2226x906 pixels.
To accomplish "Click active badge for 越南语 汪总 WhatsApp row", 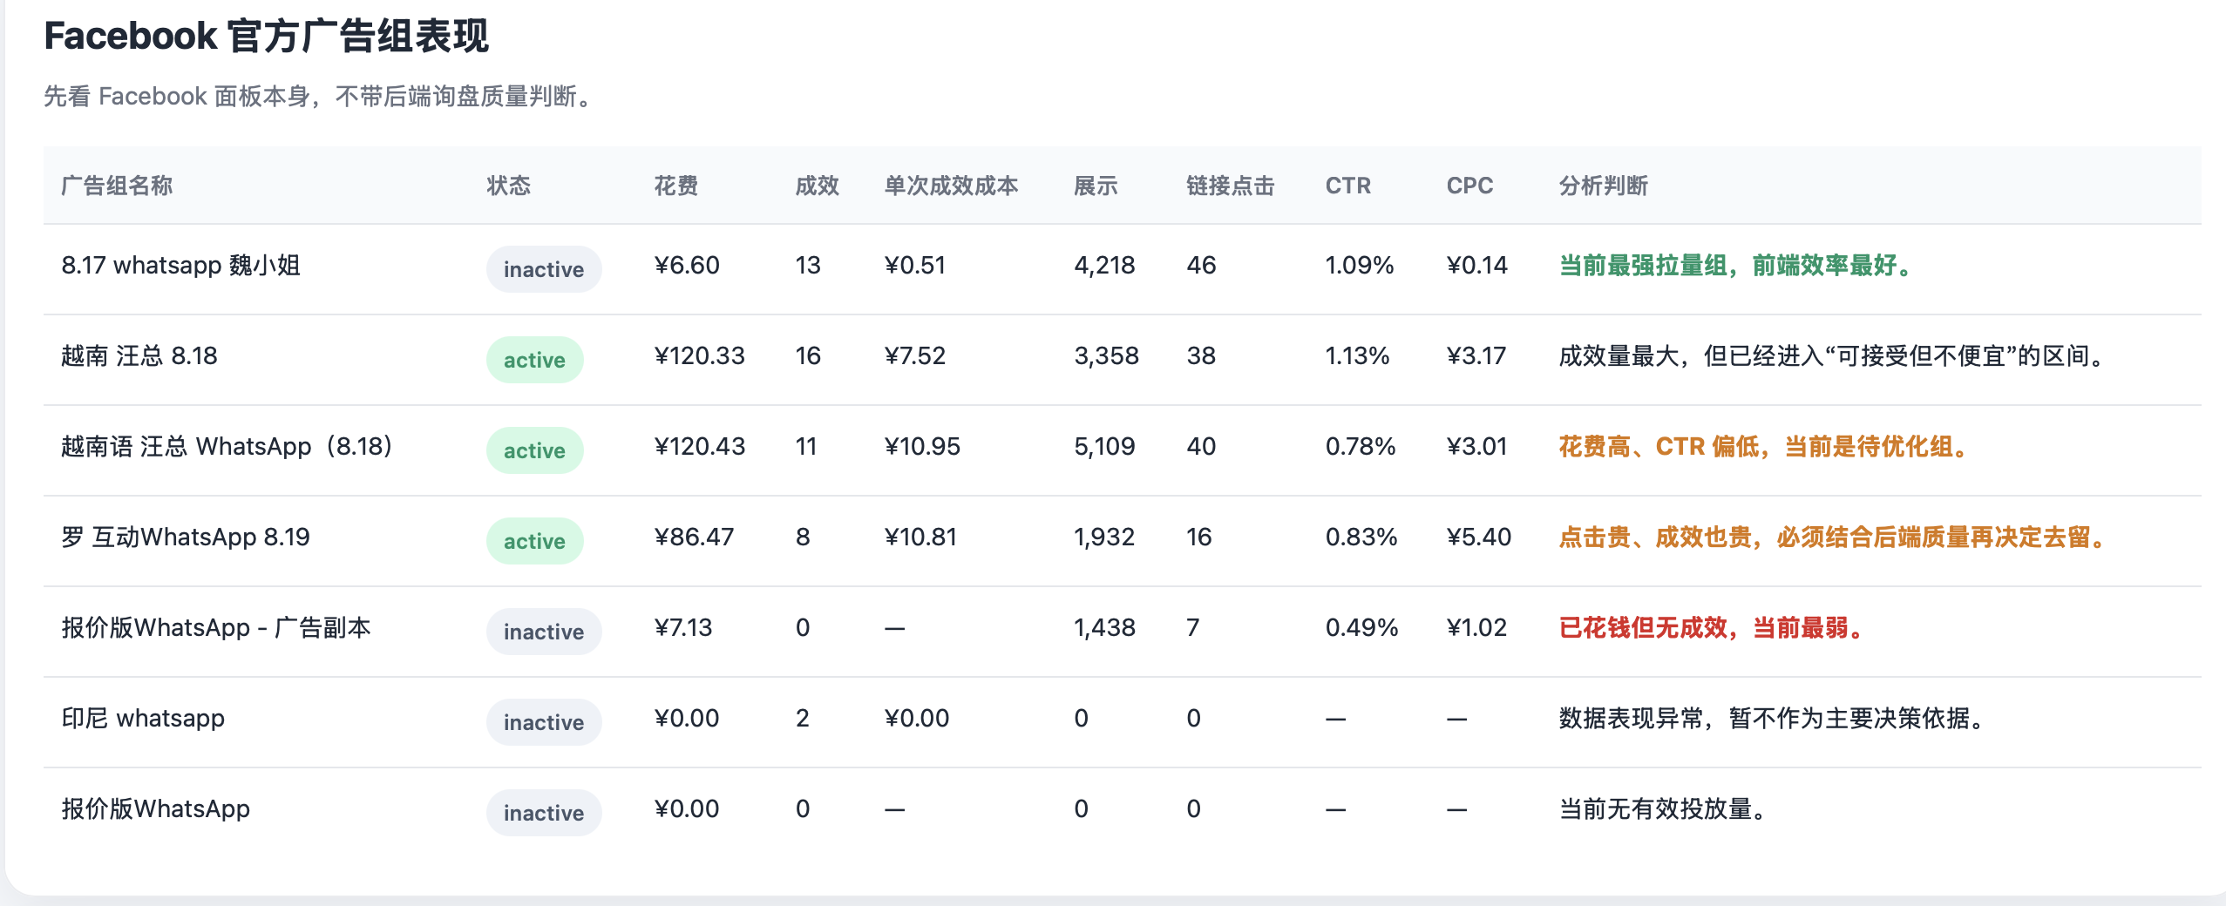I will tap(534, 450).
